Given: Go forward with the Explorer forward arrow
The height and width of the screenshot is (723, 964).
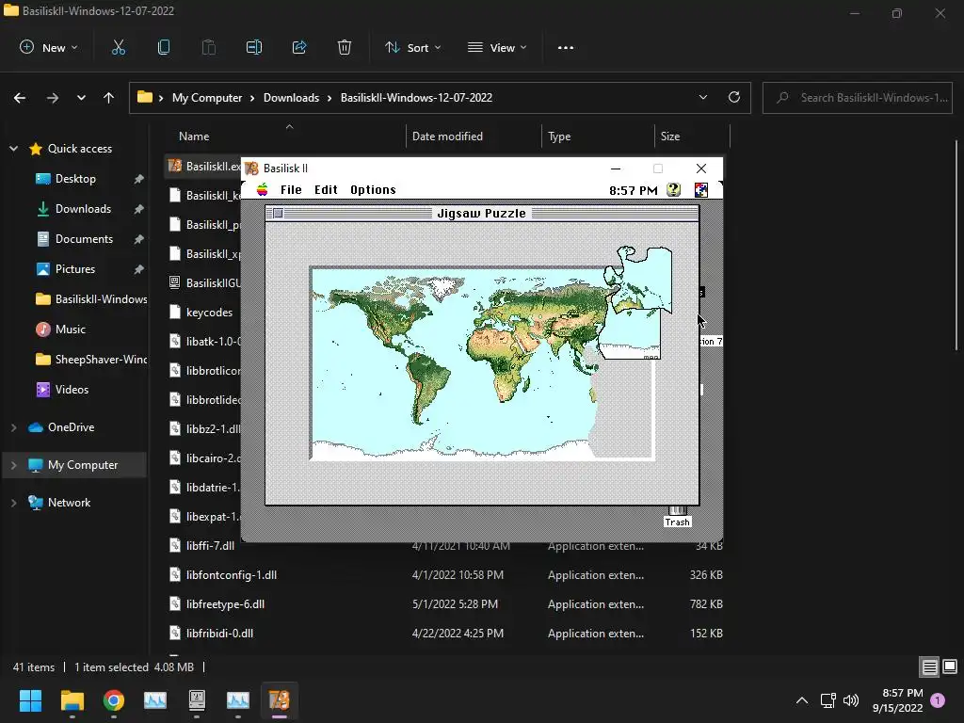Looking at the screenshot, I should click(x=53, y=98).
